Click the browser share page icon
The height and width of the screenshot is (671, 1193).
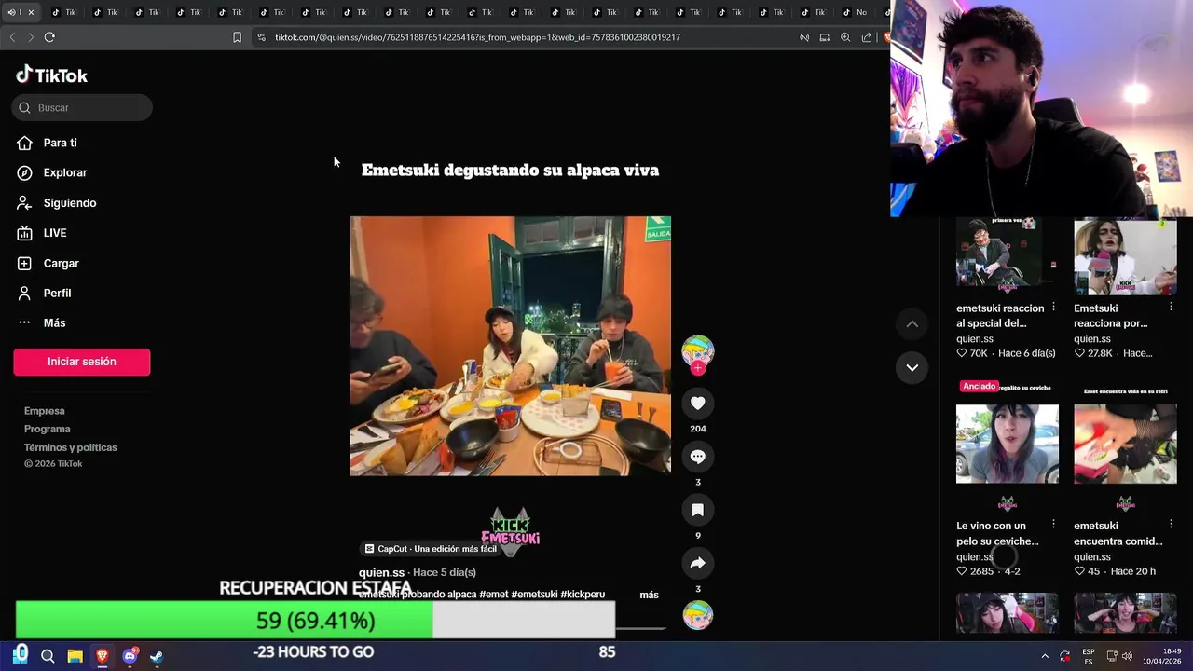(867, 37)
